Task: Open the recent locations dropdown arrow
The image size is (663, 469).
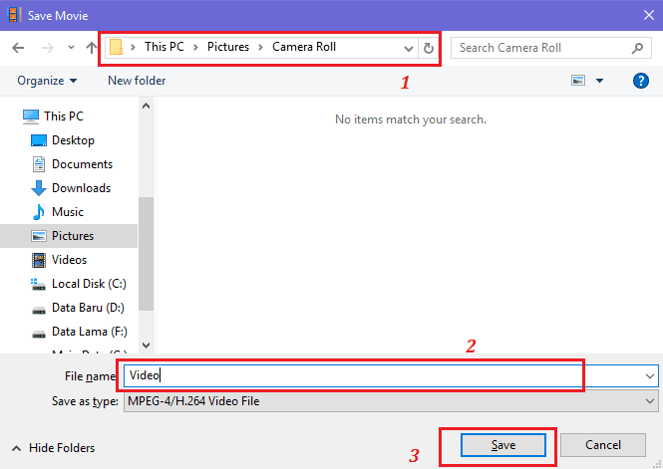Action: pos(71,47)
